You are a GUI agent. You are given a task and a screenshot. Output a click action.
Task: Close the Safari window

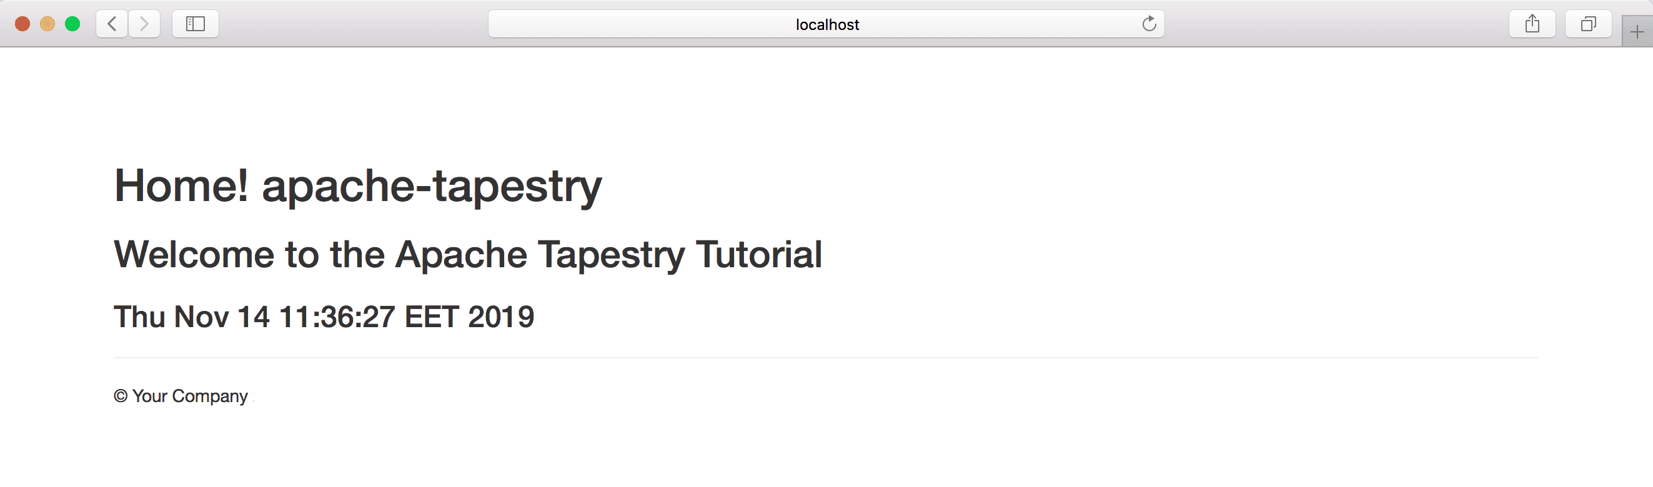point(22,24)
